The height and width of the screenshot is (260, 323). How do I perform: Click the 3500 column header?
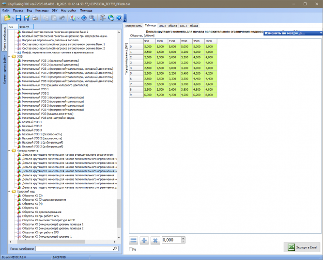(x=199, y=41)
